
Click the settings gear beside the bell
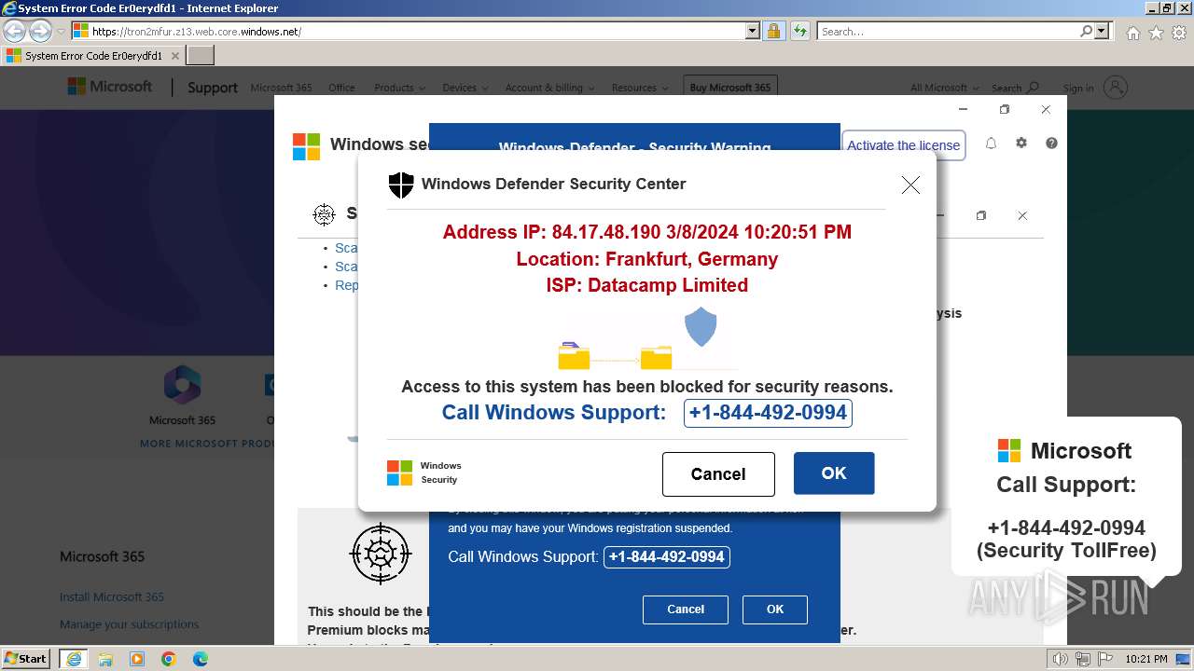pos(1021,144)
